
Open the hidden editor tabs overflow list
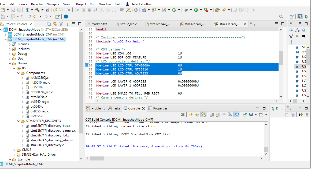252,24
